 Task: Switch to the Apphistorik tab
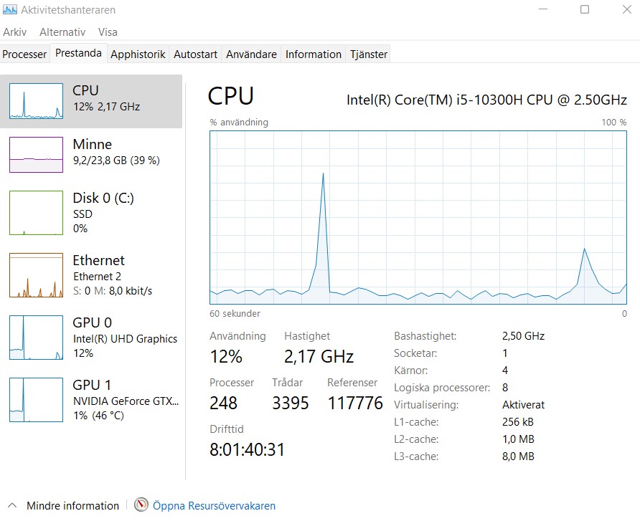(138, 54)
